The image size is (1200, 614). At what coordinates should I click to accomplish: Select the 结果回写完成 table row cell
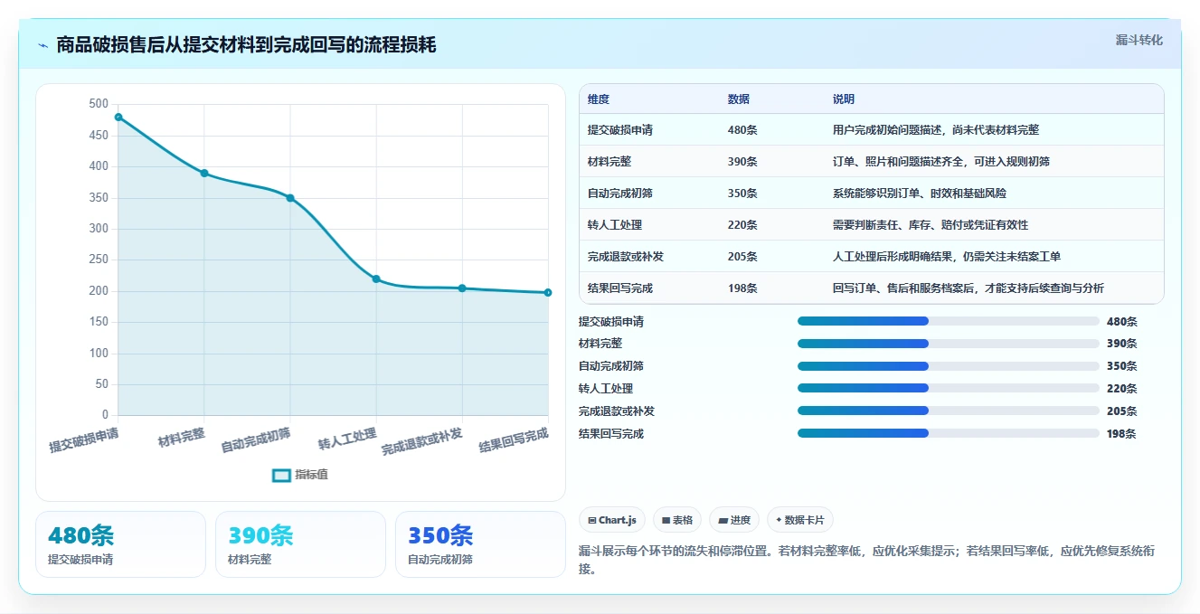tap(620, 288)
